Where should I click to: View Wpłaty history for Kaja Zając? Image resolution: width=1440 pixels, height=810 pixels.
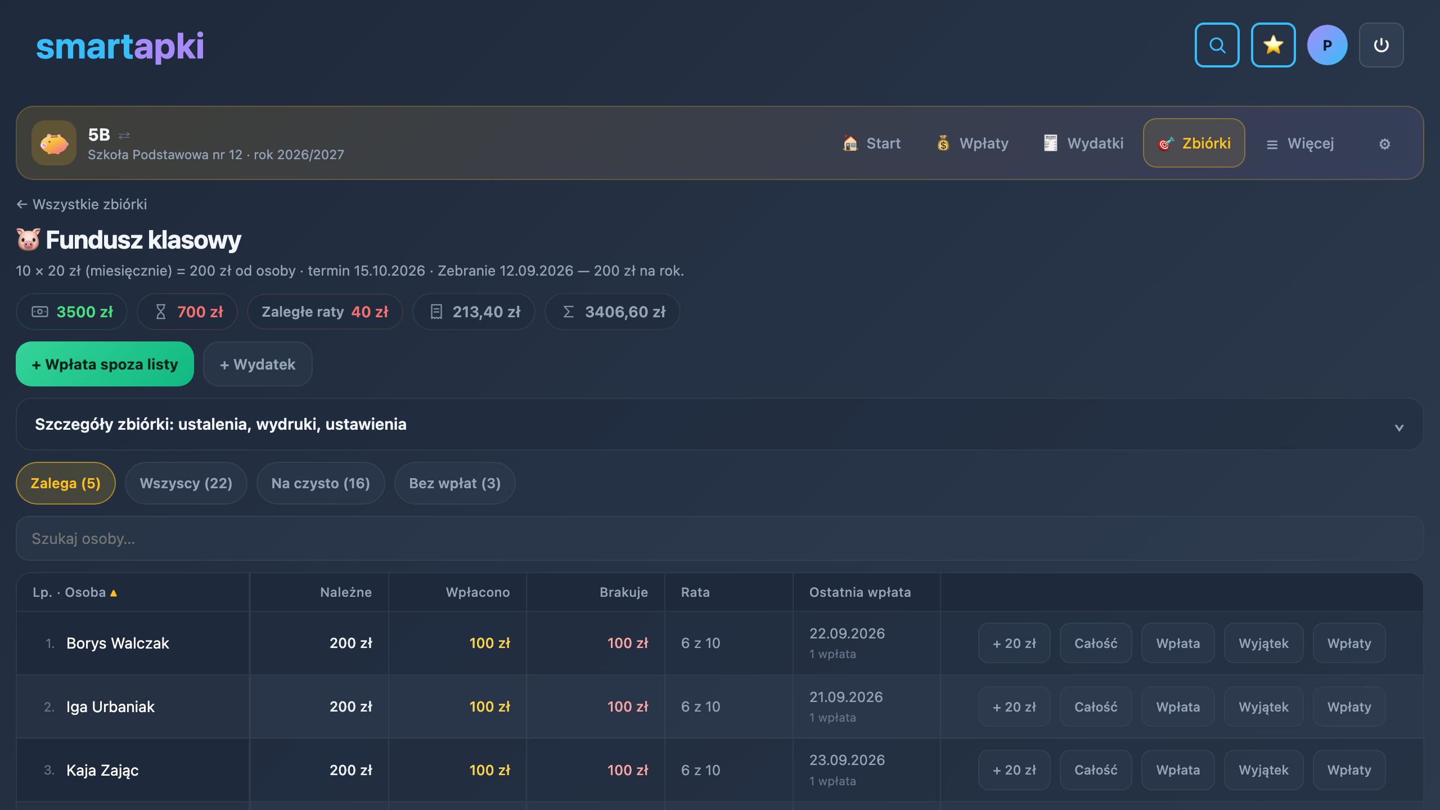1349,770
